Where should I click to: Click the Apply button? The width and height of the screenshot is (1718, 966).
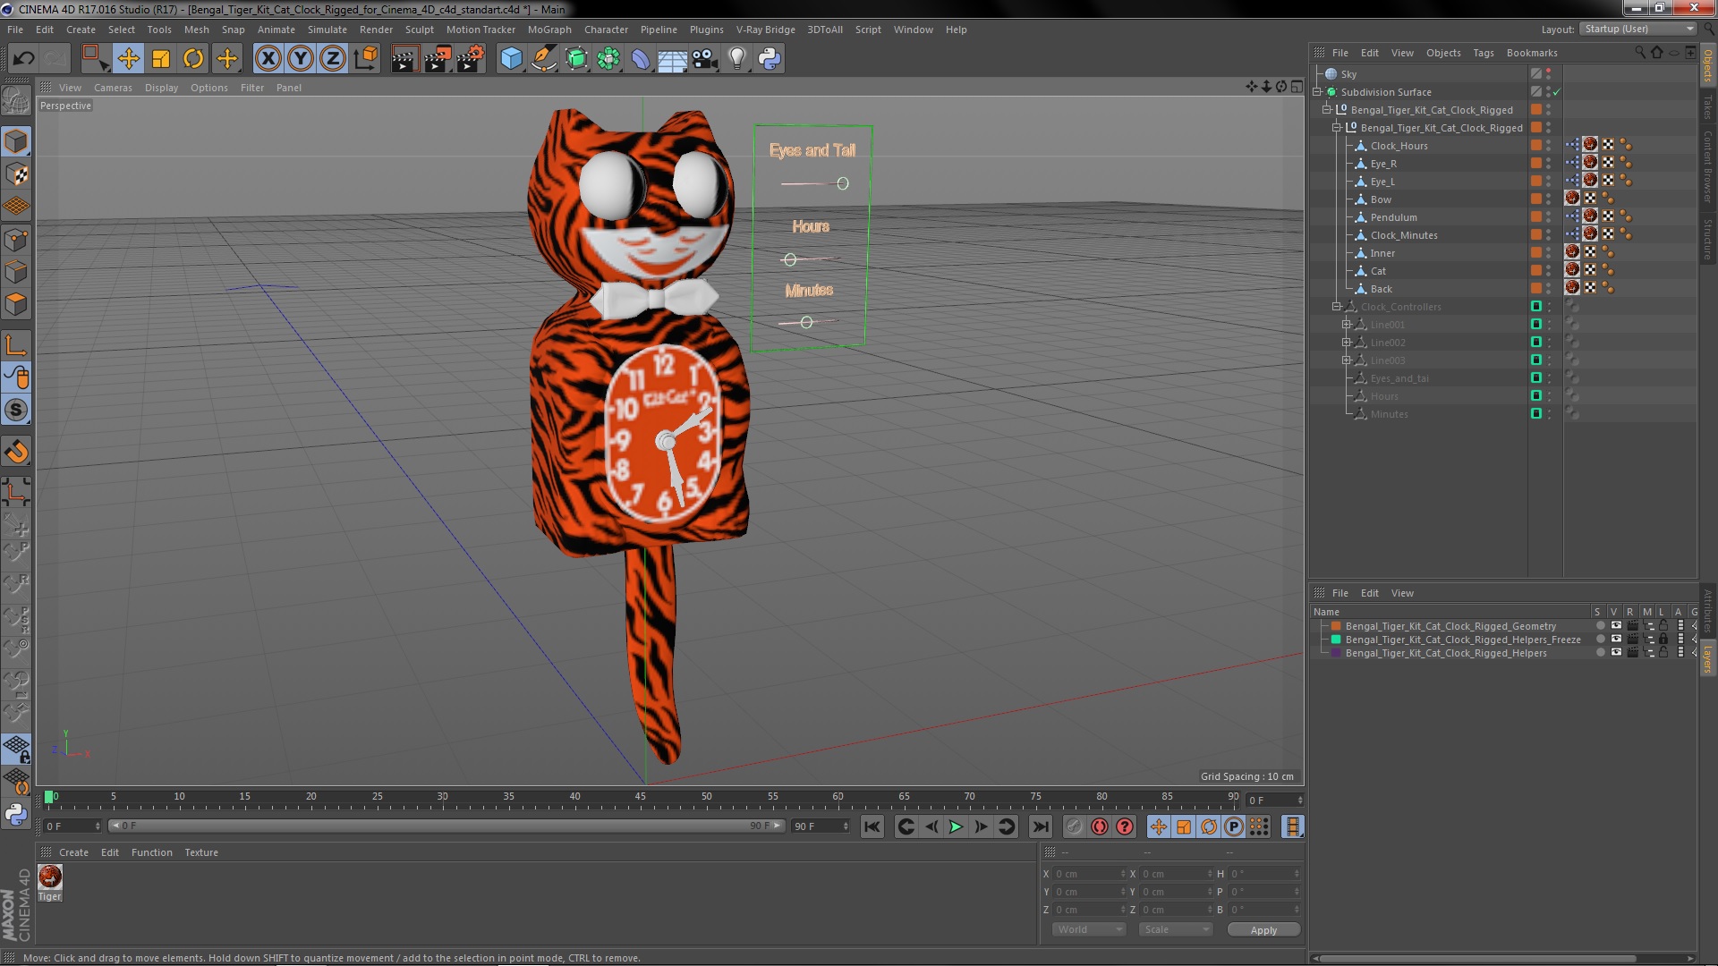1263,930
